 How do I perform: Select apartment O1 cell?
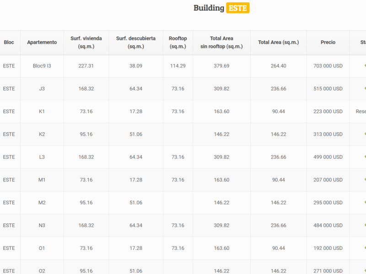tap(42, 248)
